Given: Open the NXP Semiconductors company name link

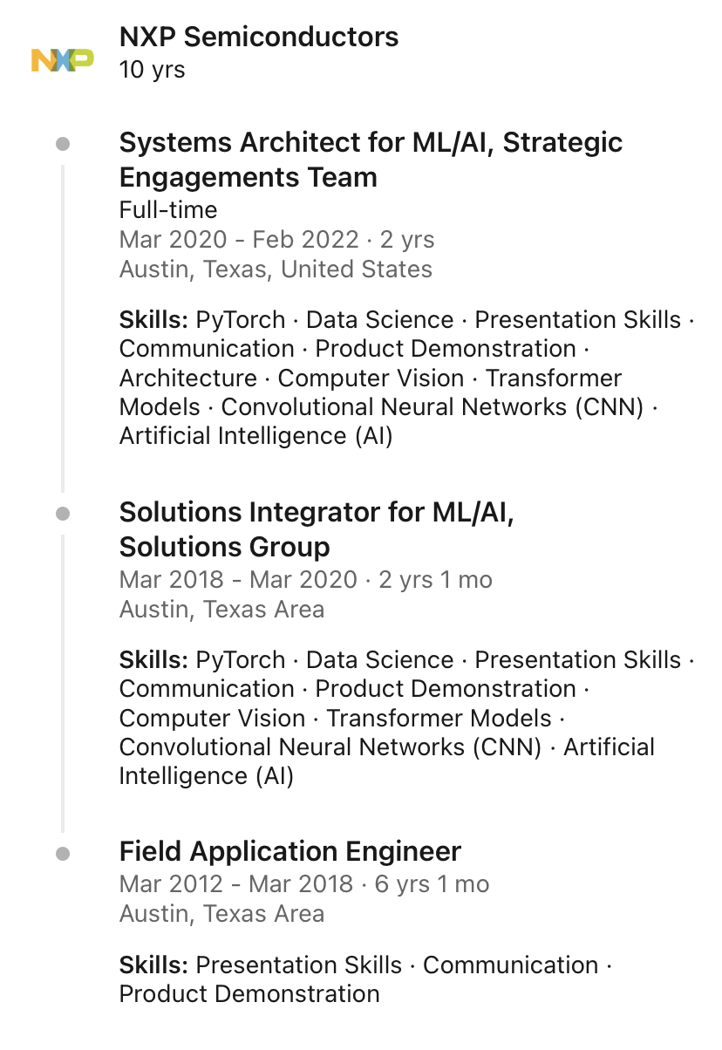Looking at the screenshot, I should point(259,37).
